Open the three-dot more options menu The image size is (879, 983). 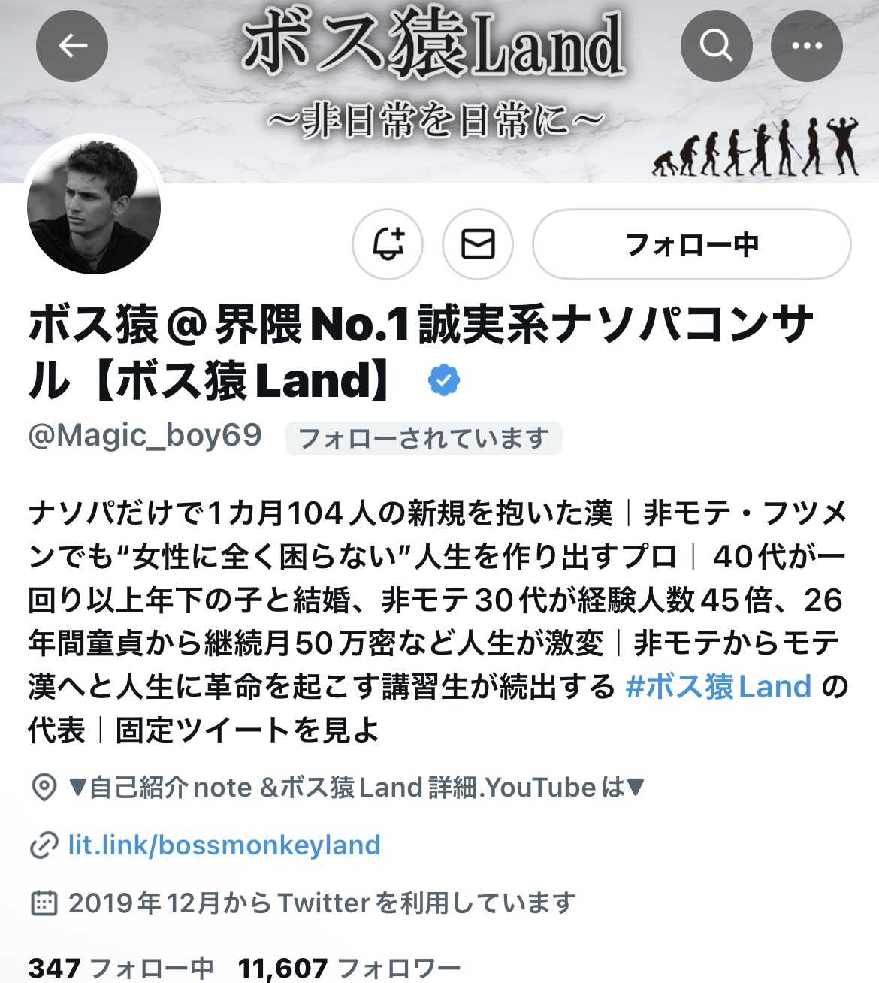coord(807,46)
